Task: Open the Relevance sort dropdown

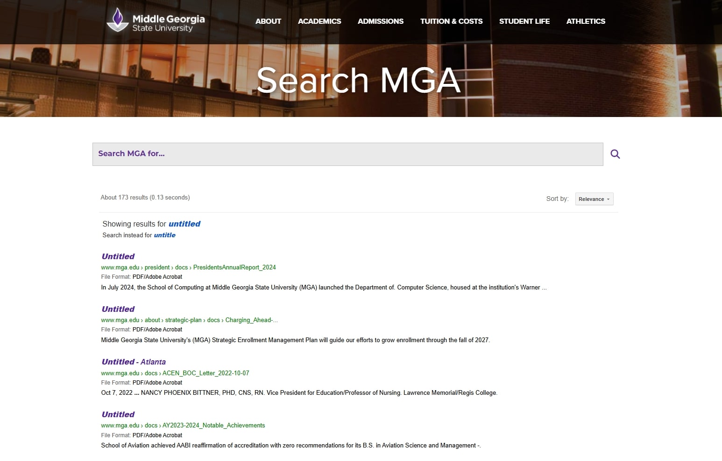Action: (594, 199)
